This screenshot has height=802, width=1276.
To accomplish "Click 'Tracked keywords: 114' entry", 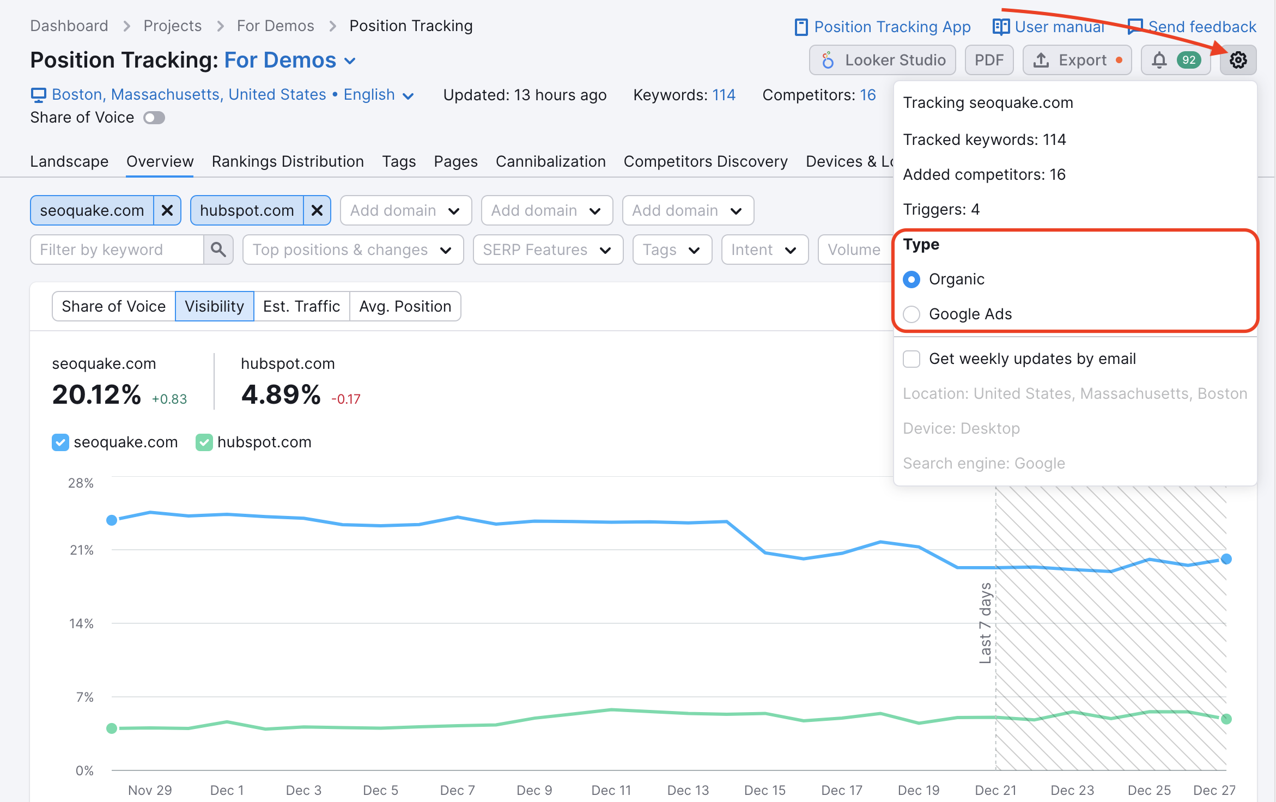I will point(984,139).
